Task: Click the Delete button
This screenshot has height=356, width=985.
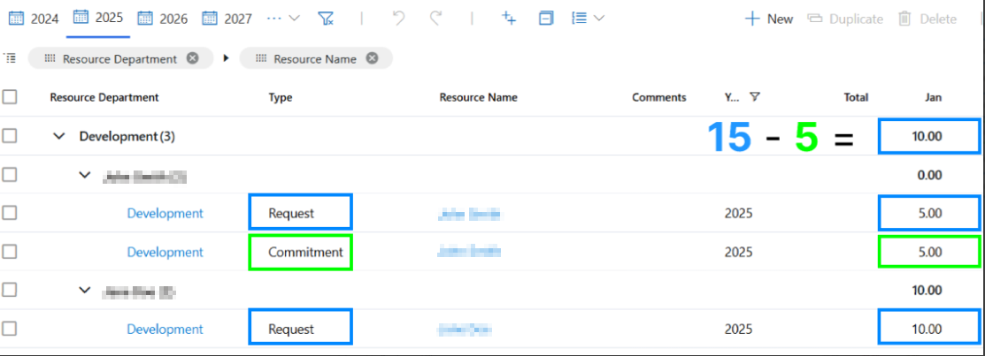Action: [927, 19]
